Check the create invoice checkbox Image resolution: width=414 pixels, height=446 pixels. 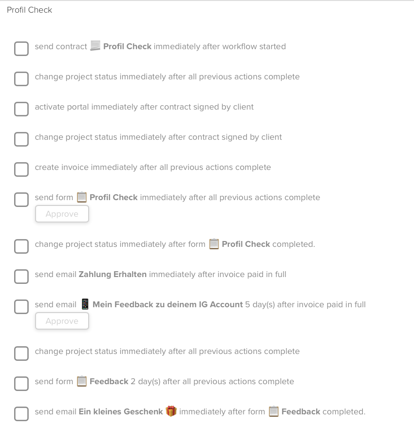[x=21, y=169]
